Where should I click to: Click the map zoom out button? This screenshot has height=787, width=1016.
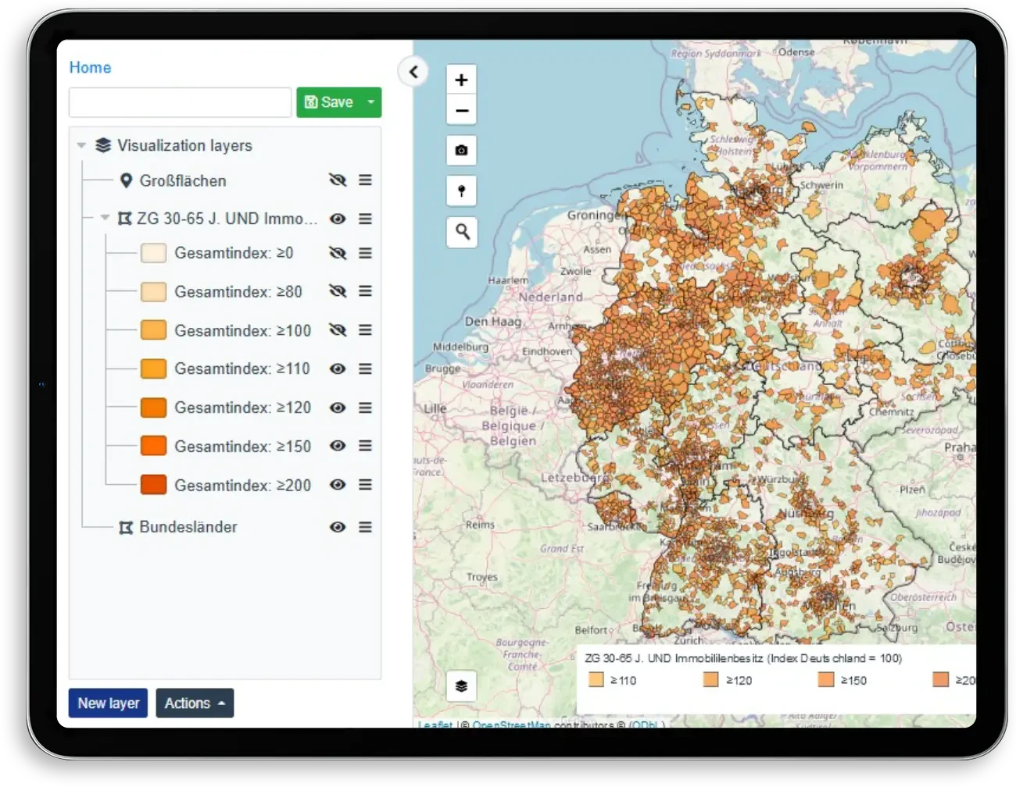coord(461,110)
